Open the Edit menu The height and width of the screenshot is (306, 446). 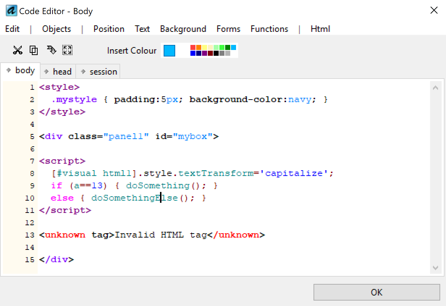click(x=12, y=29)
